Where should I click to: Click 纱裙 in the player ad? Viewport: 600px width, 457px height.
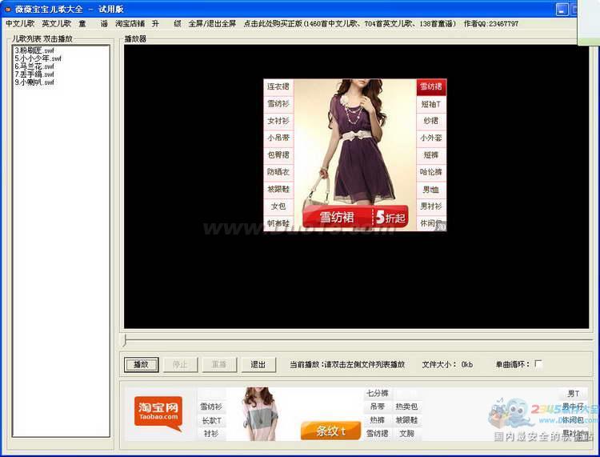coord(431,121)
